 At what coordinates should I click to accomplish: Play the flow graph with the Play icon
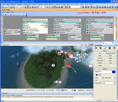[3, 15]
